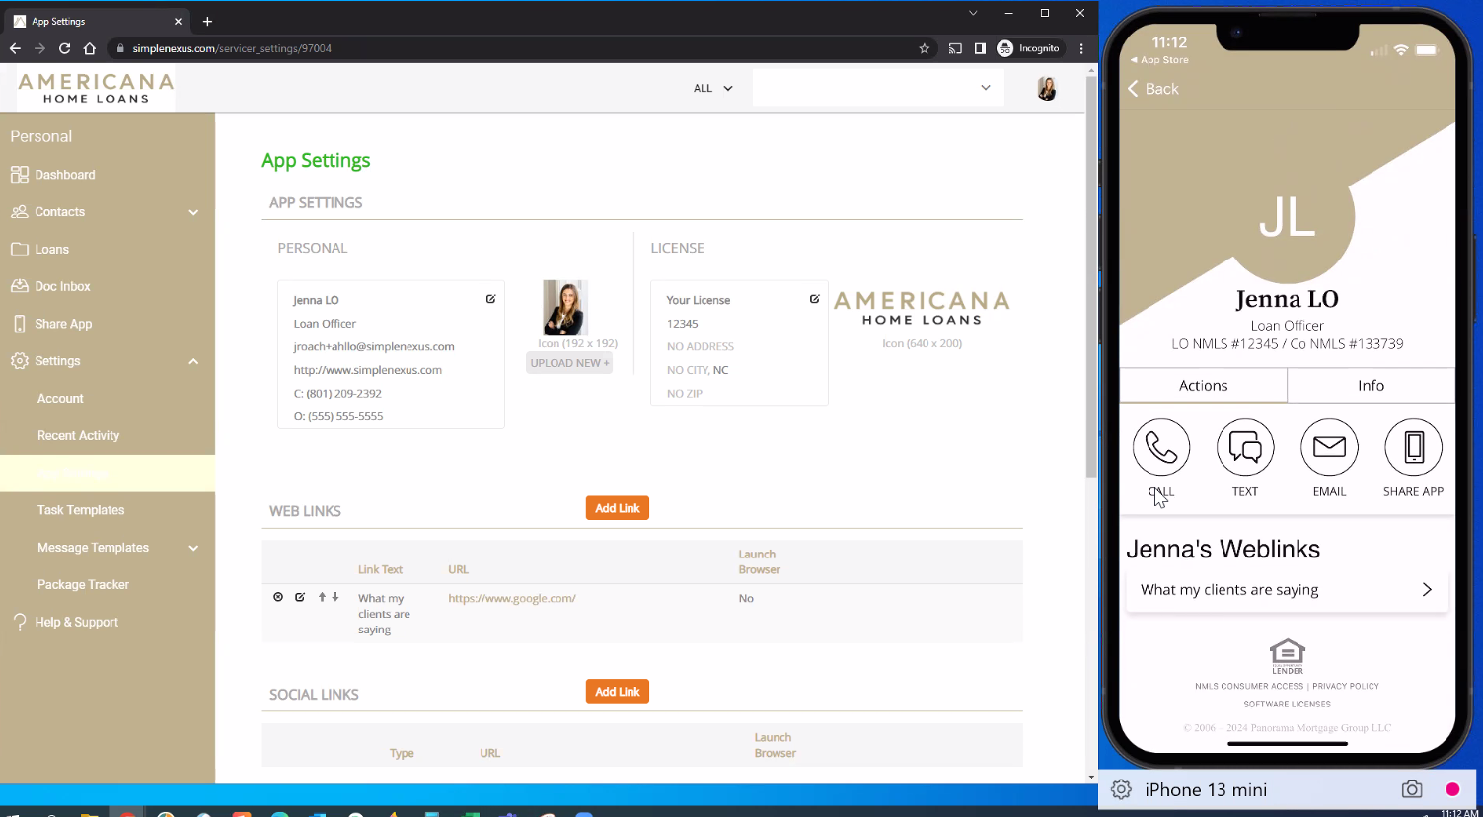This screenshot has height=817, width=1483.
Task: Click Add Link under Web Links
Action: [617, 508]
